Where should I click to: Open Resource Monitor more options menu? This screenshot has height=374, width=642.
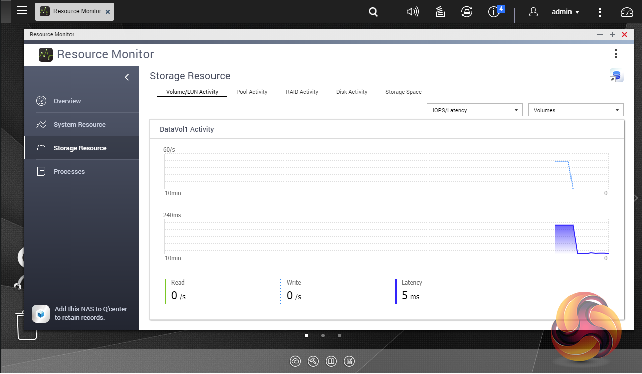click(615, 54)
